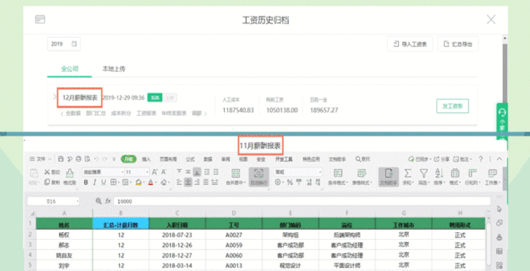
Task: Switch to the 页面布局 ribbon tab
Action: point(168,159)
